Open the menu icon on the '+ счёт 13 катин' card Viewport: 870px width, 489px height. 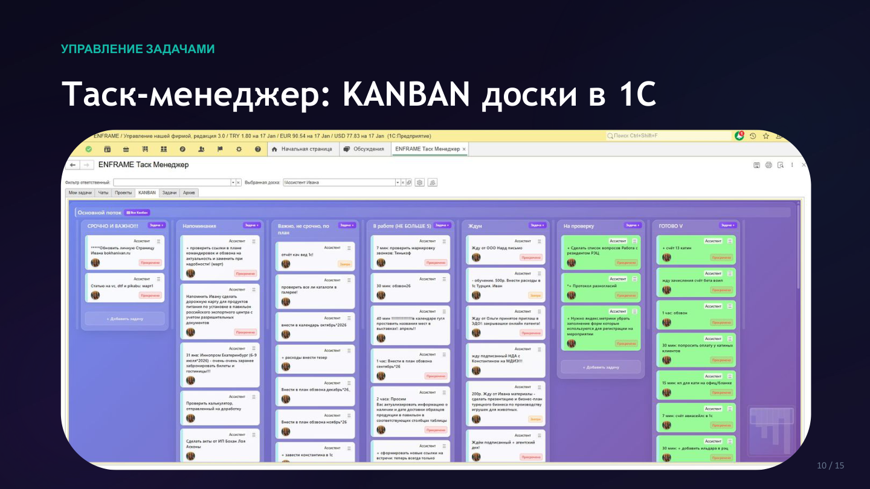(729, 241)
